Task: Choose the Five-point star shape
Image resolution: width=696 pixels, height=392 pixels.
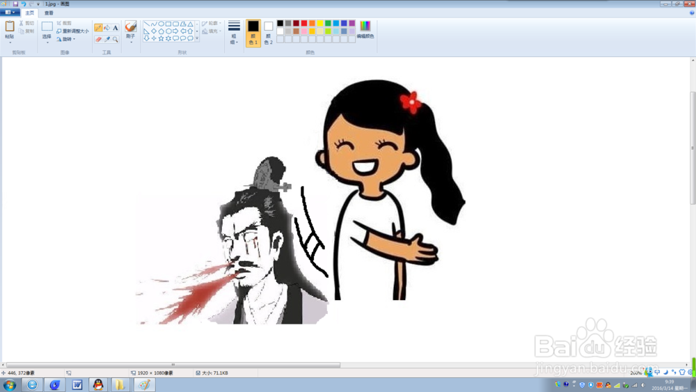Action: (161, 38)
